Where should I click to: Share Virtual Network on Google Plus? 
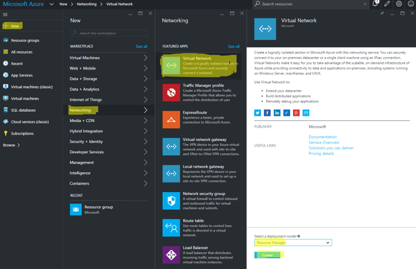point(296,113)
